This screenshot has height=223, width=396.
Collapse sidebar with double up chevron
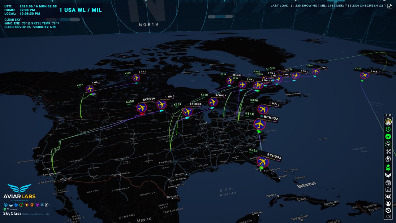click(390, 115)
